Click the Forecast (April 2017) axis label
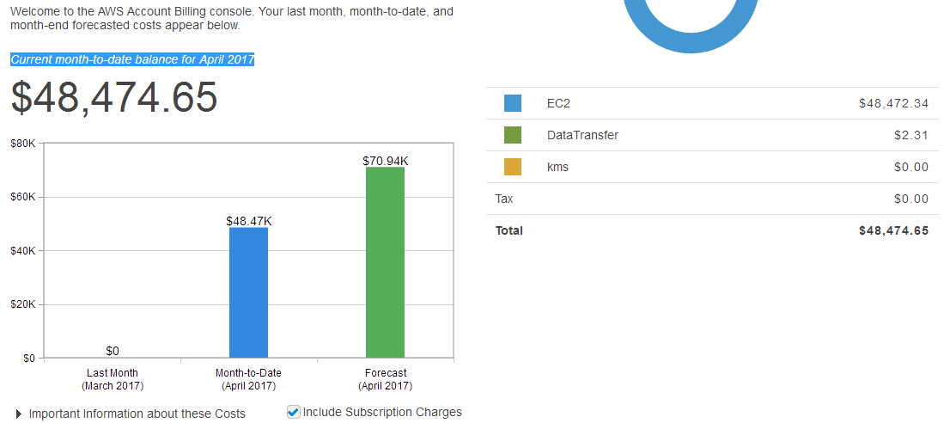Screen dimensions: 950x423 click(x=385, y=379)
